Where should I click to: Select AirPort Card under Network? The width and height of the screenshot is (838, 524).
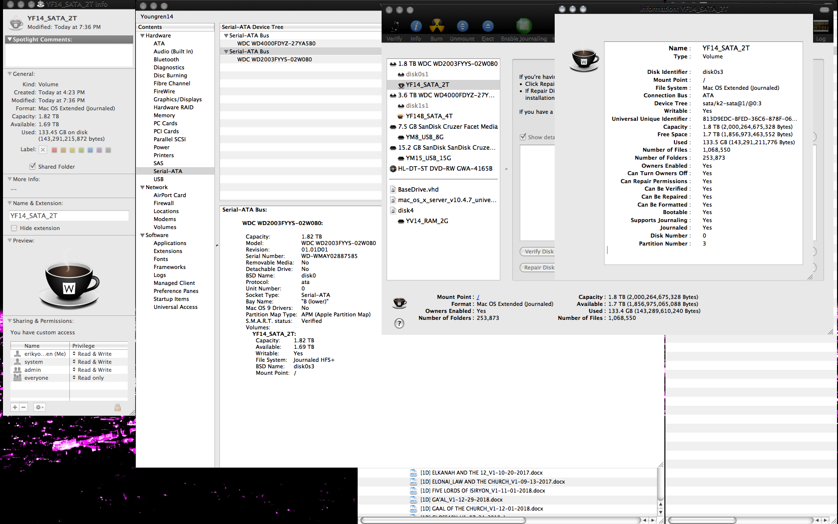176,195
